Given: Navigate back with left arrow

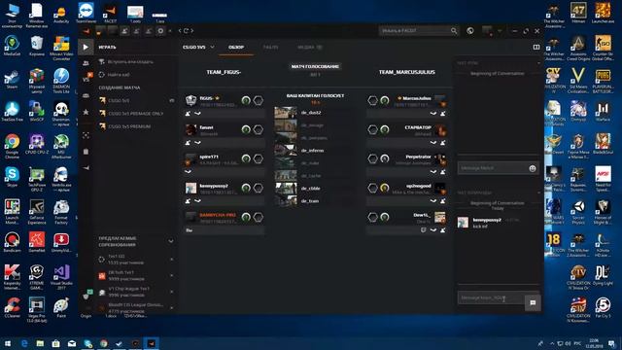Looking at the screenshot, I should click(180, 30).
